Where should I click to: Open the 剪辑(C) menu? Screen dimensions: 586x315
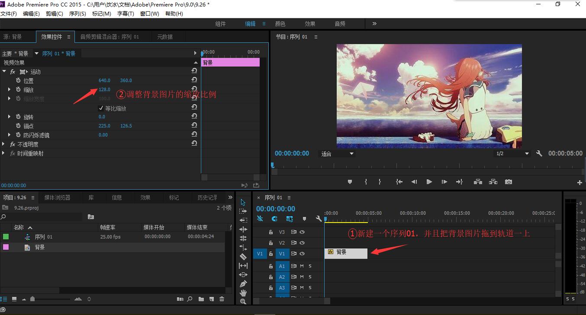[x=55, y=14]
